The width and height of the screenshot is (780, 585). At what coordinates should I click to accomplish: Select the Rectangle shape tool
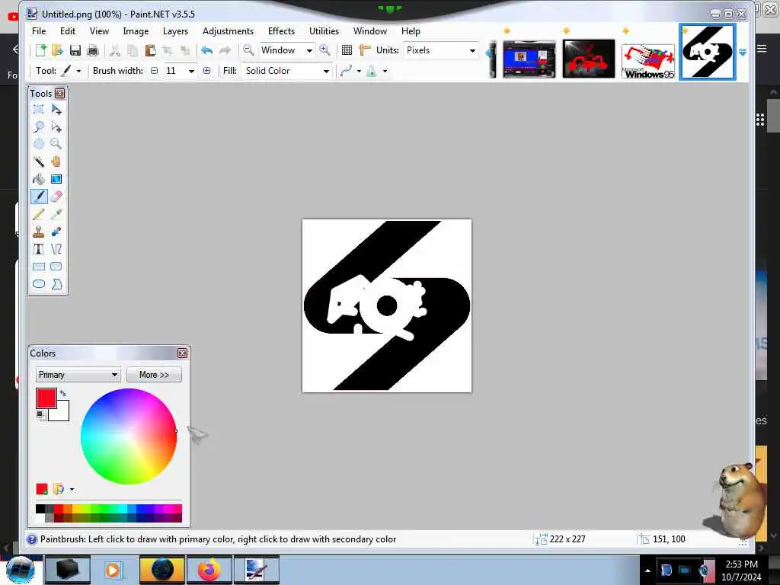tap(38, 266)
